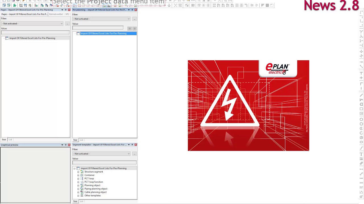Select the Other templates tree item
This screenshot has width=364, height=204.
pyautogui.click(x=92, y=195)
